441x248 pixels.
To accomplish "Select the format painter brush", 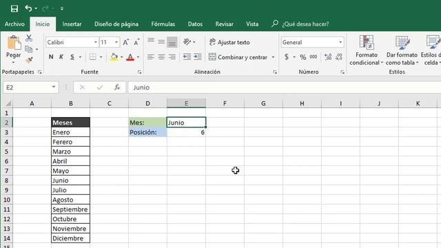I will tap(29, 60).
